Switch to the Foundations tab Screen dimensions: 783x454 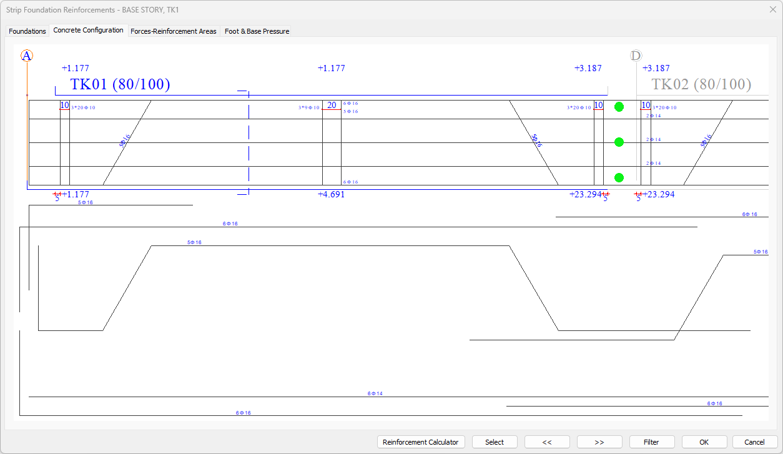[x=27, y=31]
